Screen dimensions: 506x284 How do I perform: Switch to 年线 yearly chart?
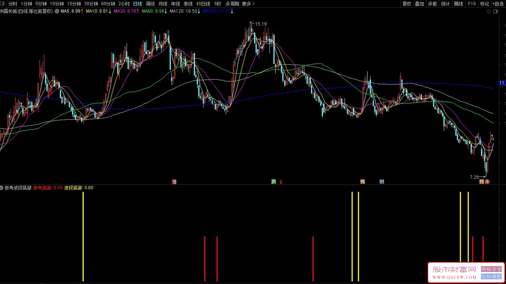point(176,4)
